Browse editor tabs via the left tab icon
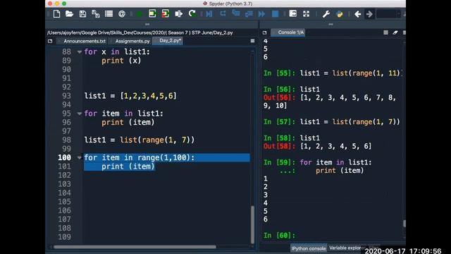Viewport: 451px width, 254px height. (50, 41)
